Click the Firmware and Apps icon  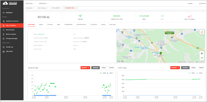4,39
